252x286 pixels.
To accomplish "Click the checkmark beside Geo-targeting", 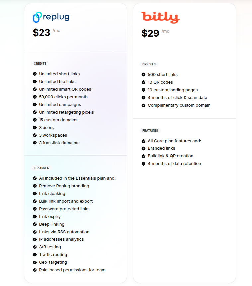I will (35, 262).
